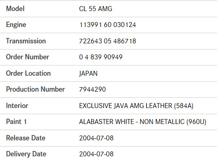The height and width of the screenshot is (160, 217).
Task: Click the Production Number label
Action: click(x=36, y=89)
